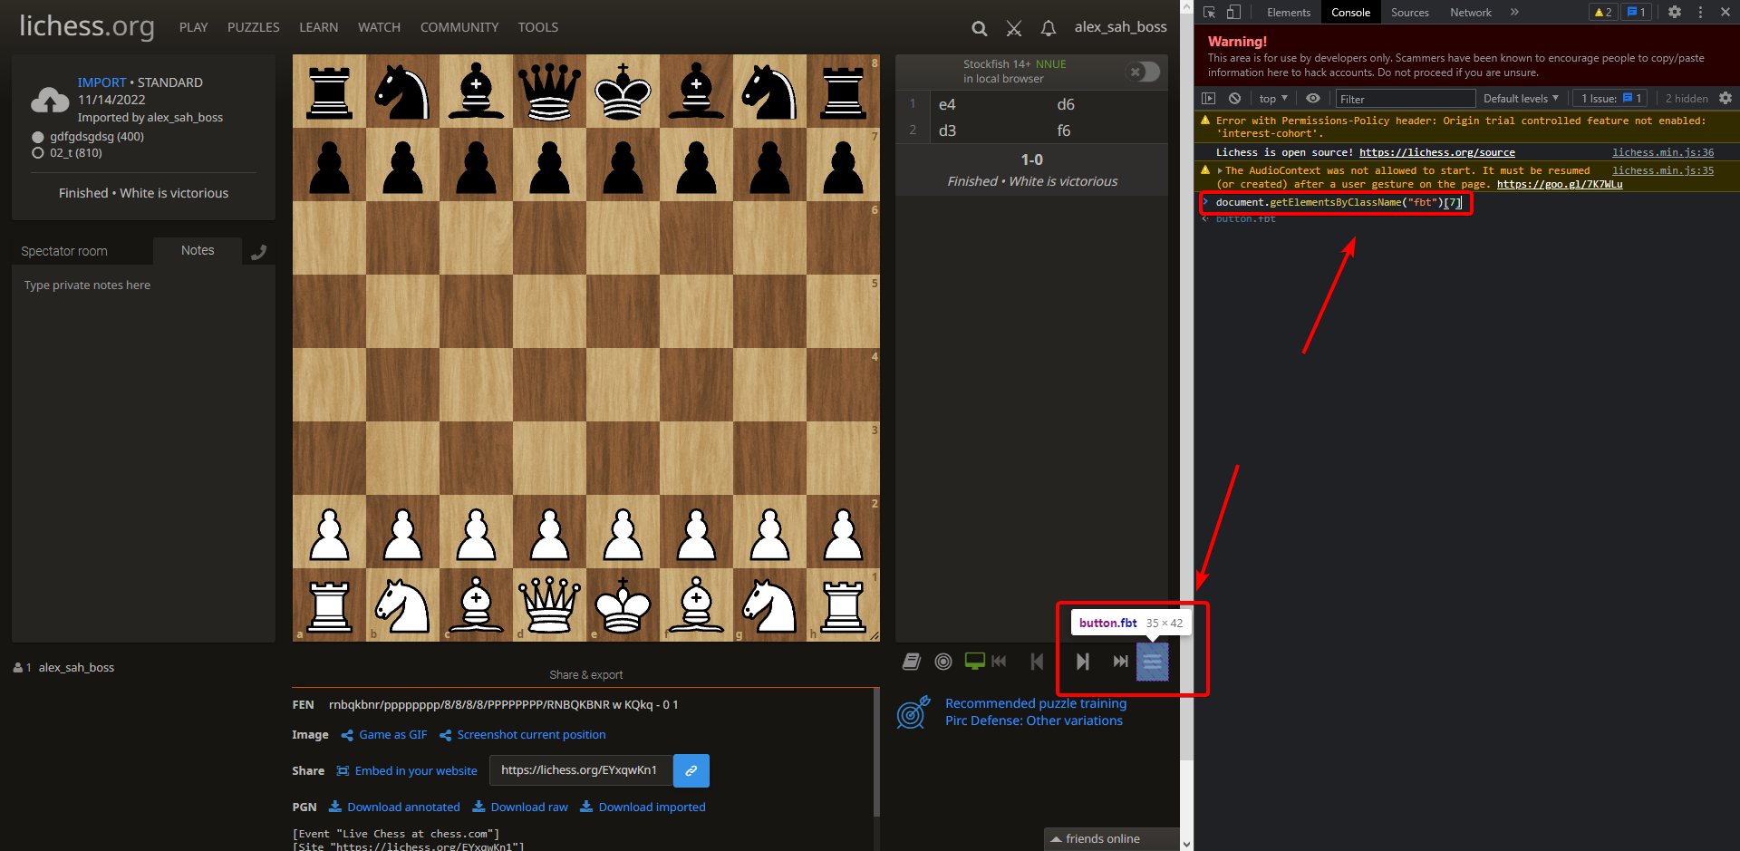Image resolution: width=1740 pixels, height=851 pixels.
Task: Click the IMPORT link in game info
Action: (101, 82)
